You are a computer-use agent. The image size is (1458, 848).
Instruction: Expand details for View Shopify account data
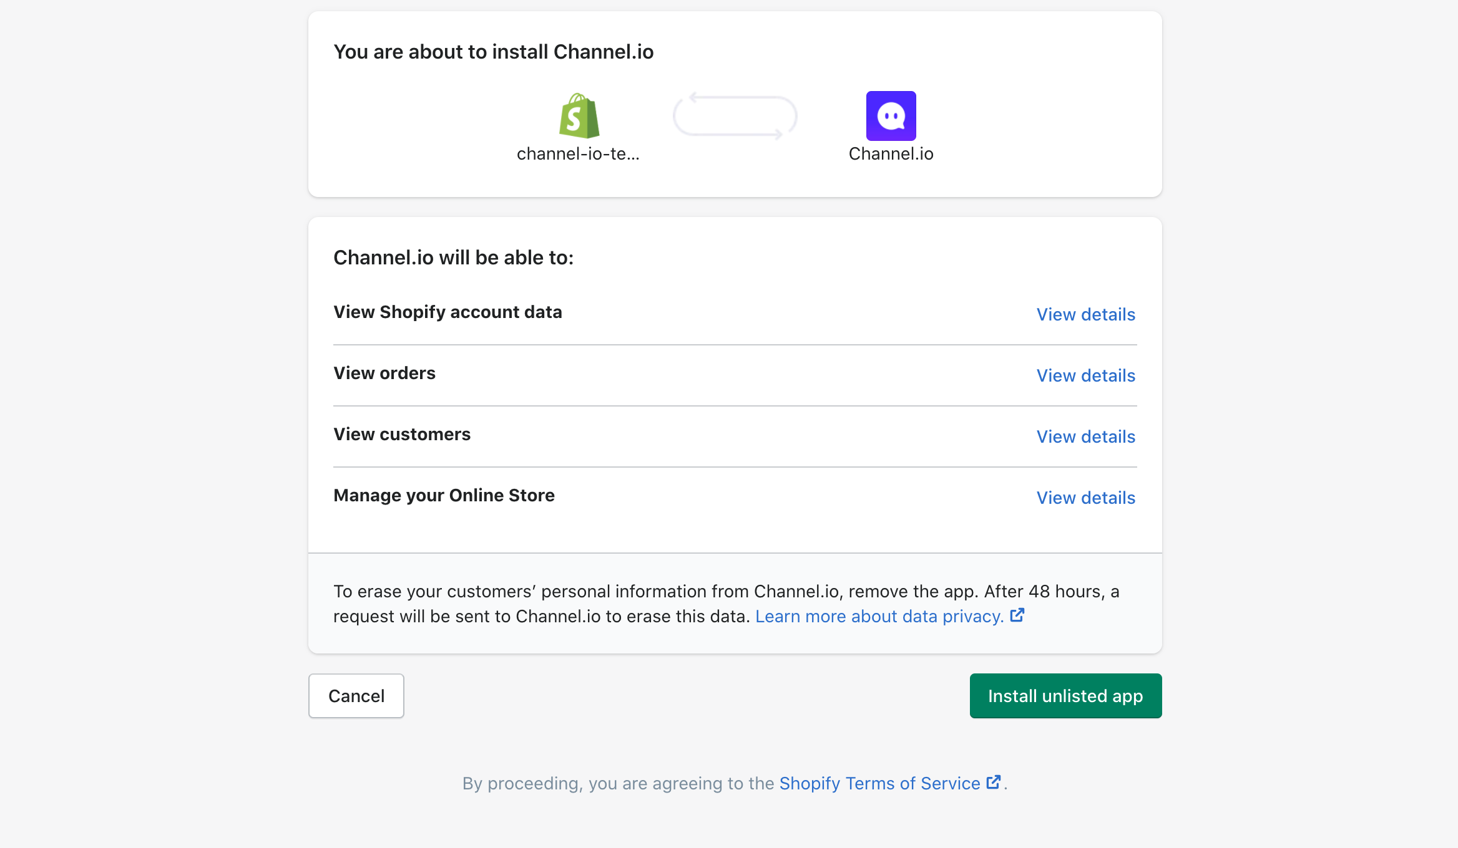coord(1085,314)
